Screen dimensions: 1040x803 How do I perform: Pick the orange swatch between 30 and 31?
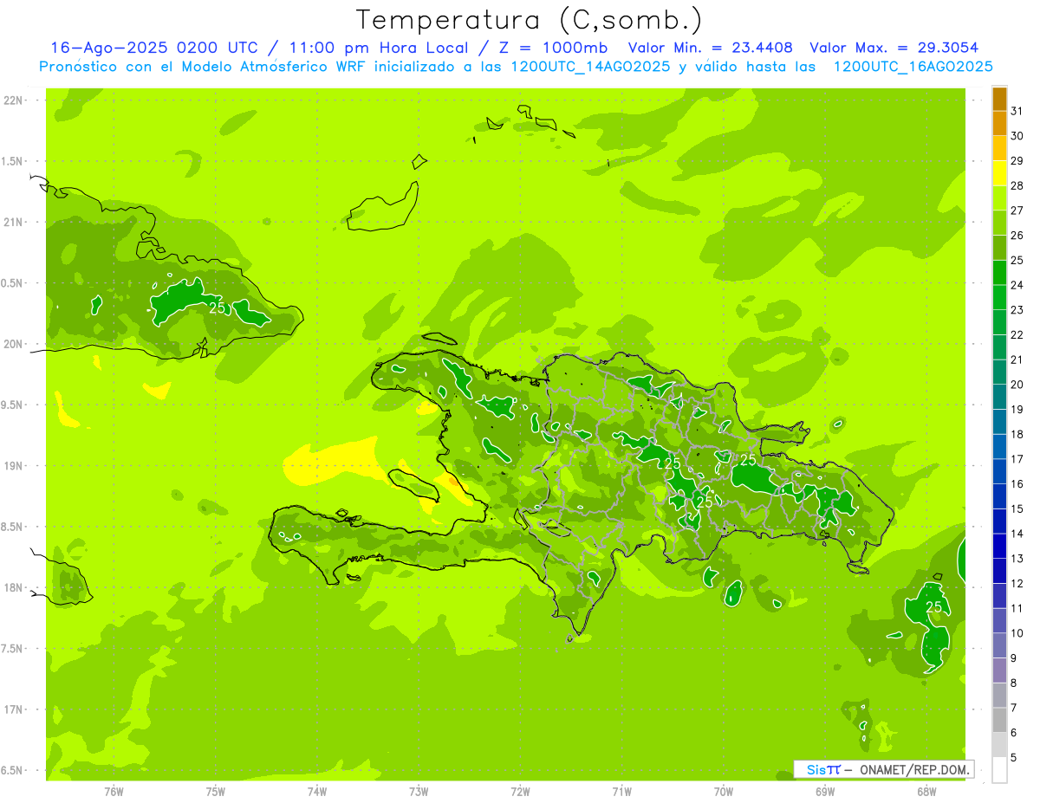point(999,124)
